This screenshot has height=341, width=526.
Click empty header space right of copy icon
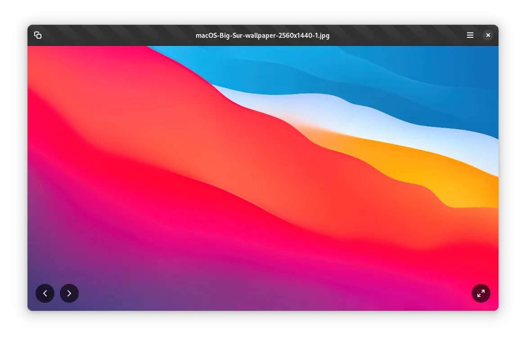point(112,35)
